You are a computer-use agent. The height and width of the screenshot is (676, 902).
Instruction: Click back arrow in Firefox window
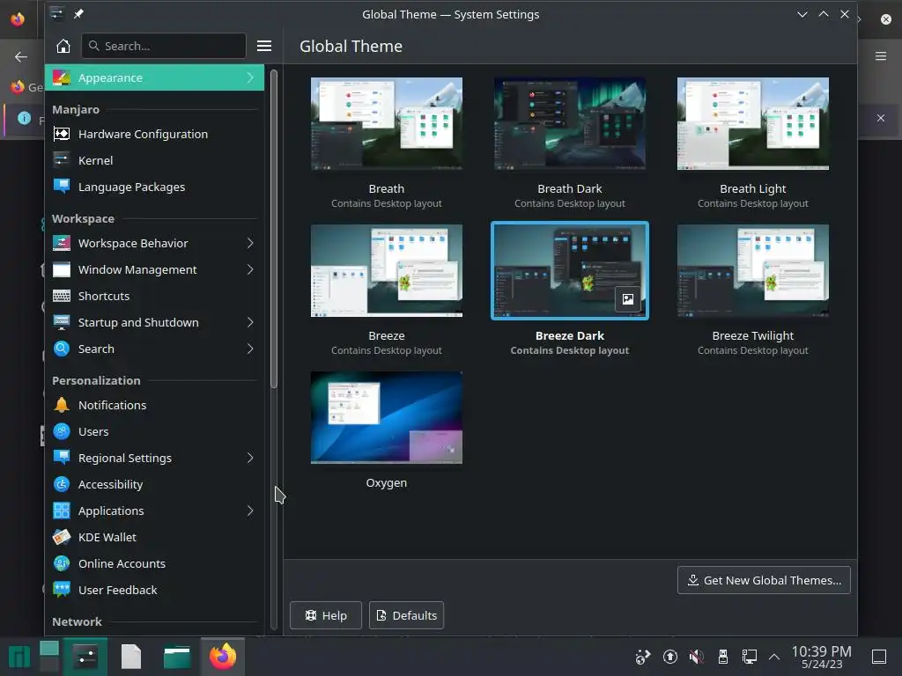tap(21, 56)
